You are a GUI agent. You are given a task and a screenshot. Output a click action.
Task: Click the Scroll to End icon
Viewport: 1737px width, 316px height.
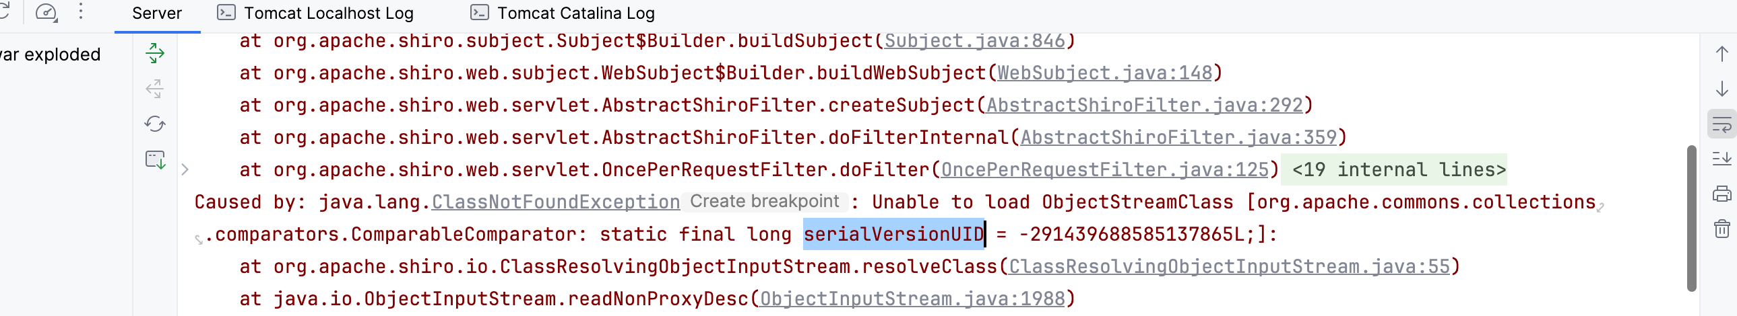pos(1722,159)
